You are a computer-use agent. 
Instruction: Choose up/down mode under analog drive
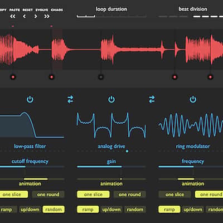[111, 210]
